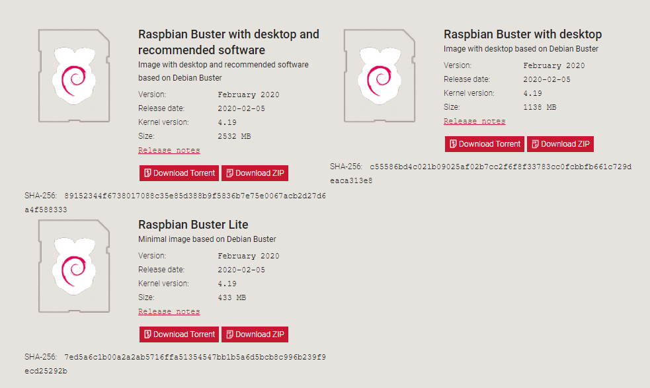Click release date 2020-02-05 under Buster Lite

(x=241, y=270)
